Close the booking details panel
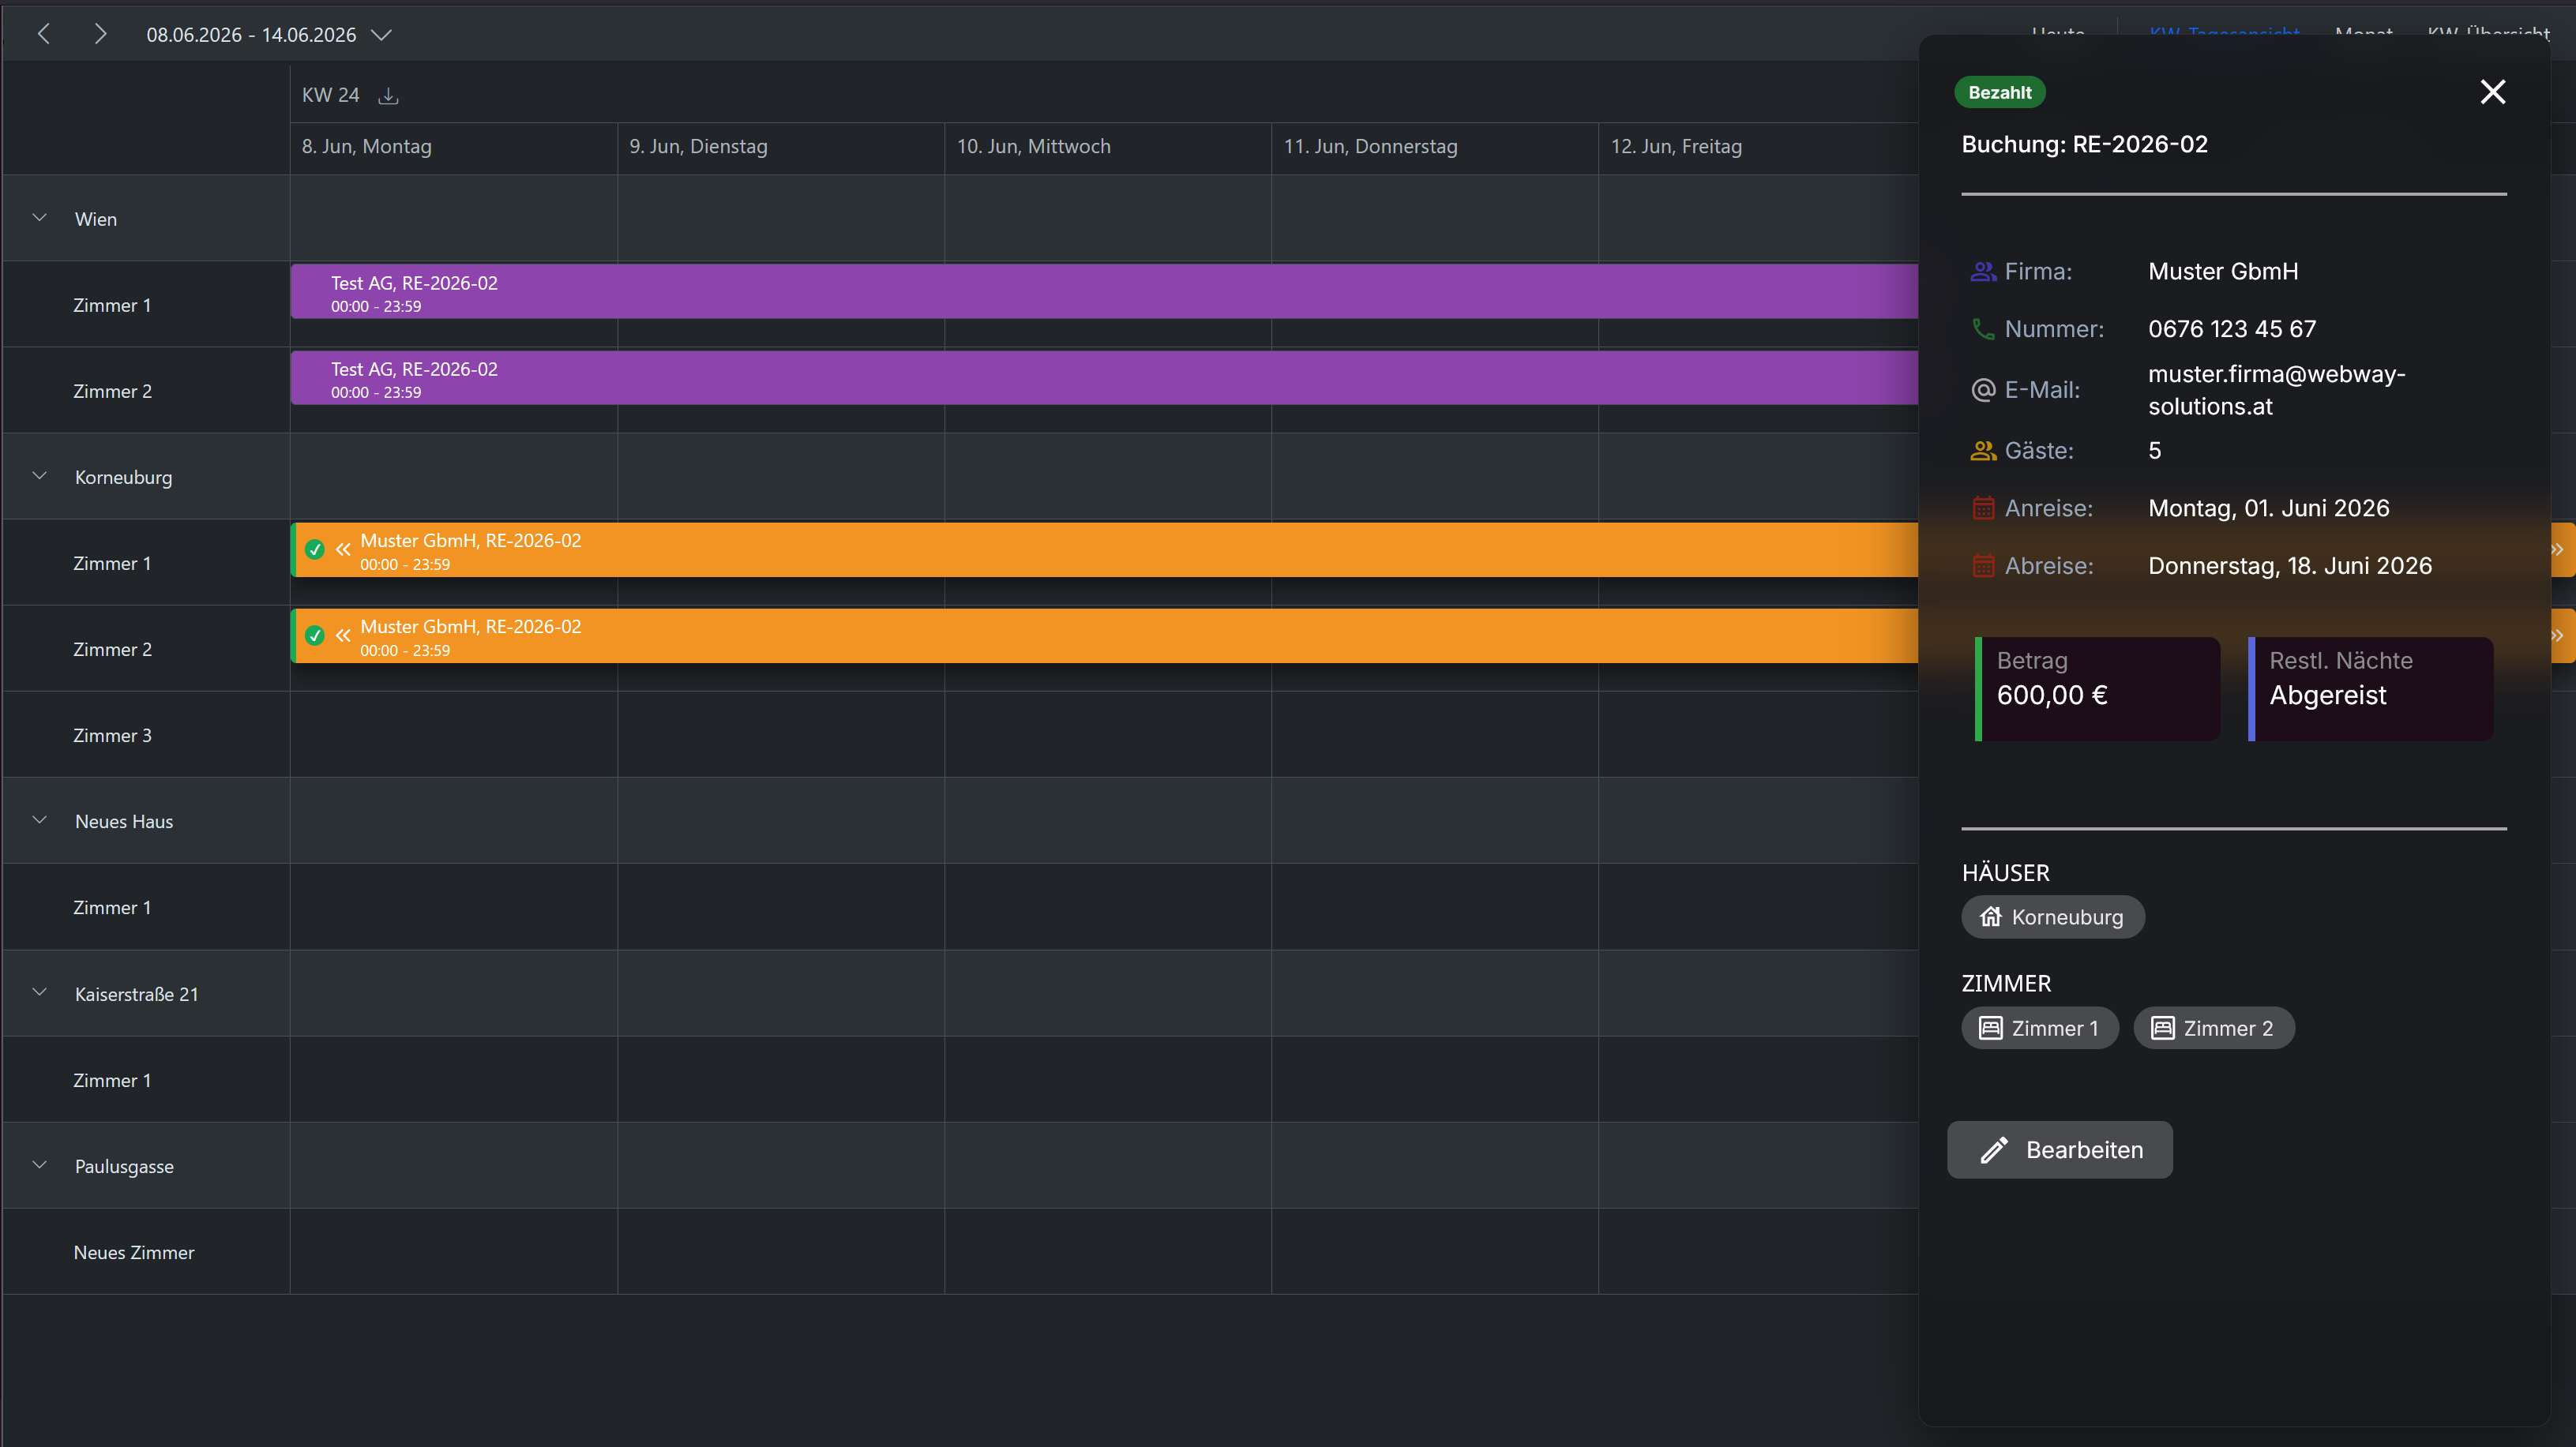This screenshot has width=2576, height=1447. coord(2493,92)
